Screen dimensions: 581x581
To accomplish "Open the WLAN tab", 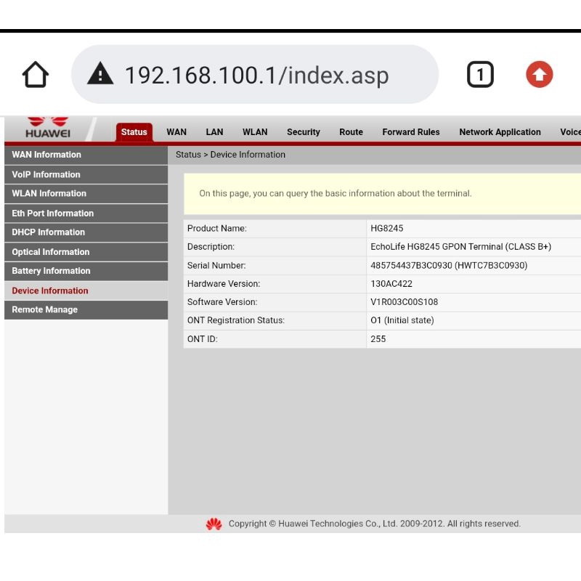I will [255, 132].
